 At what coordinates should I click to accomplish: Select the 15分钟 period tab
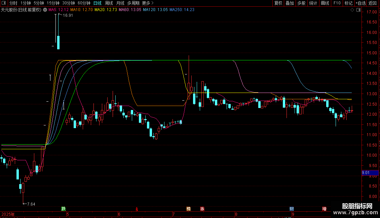[53, 3]
